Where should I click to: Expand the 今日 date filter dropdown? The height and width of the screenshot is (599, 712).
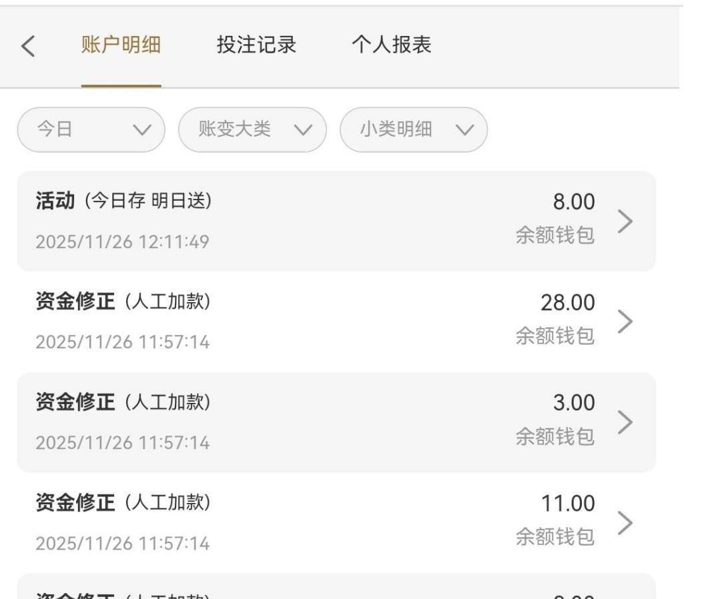point(91,129)
